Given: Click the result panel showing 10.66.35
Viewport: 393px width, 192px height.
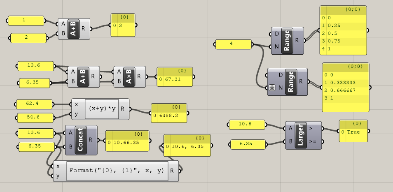Looking at the screenshot, I should click(127, 141).
